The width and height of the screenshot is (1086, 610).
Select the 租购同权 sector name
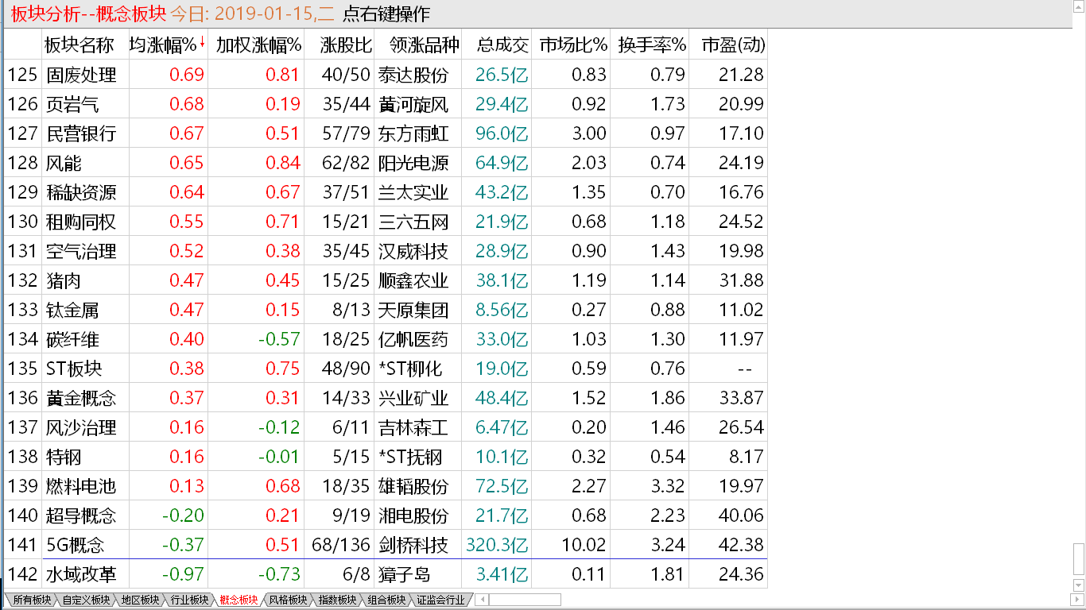(x=81, y=222)
